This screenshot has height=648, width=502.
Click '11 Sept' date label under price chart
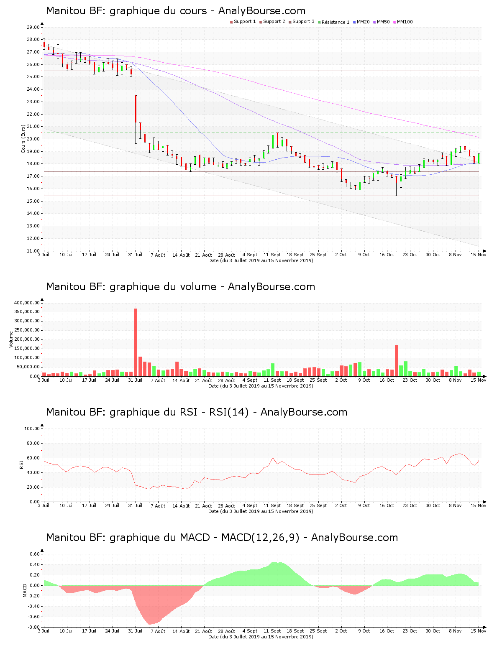point(272,255)
